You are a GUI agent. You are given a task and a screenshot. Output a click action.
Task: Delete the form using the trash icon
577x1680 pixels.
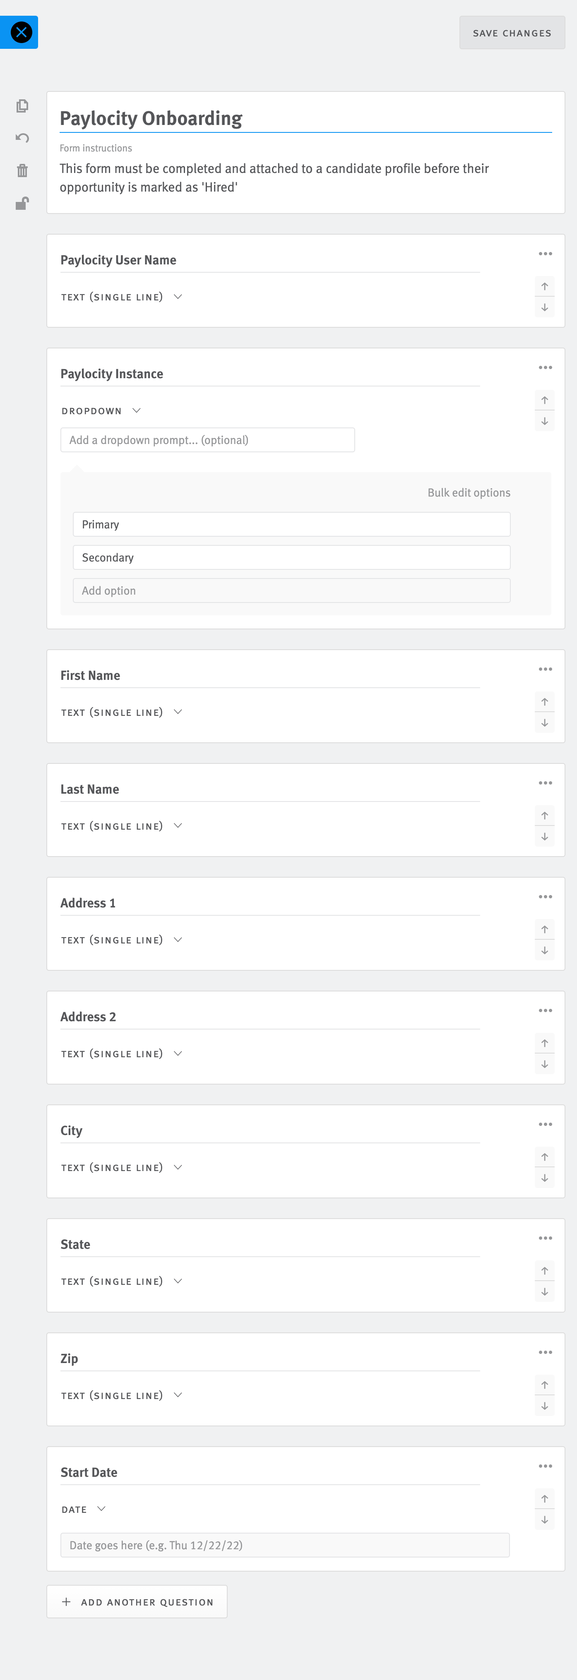22,170
